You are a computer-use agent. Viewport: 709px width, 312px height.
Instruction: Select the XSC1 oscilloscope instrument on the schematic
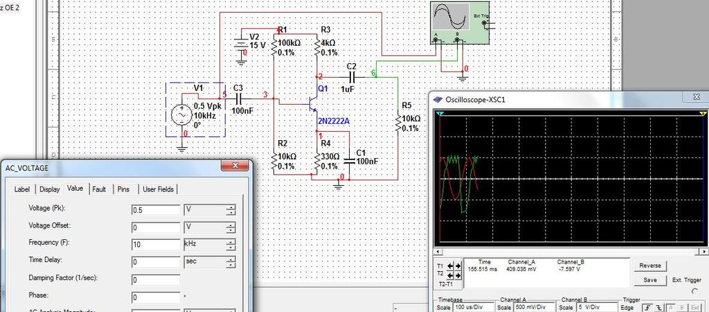[x=460, y=22]
